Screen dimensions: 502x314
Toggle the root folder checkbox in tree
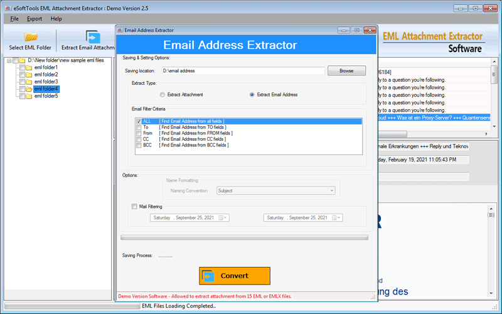coord(15,60)
